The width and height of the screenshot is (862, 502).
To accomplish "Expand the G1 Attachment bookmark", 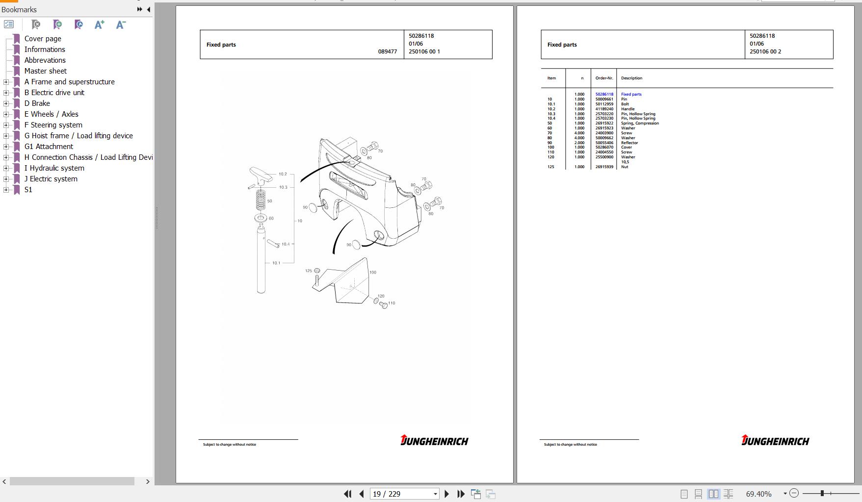I will pos(6,147).
